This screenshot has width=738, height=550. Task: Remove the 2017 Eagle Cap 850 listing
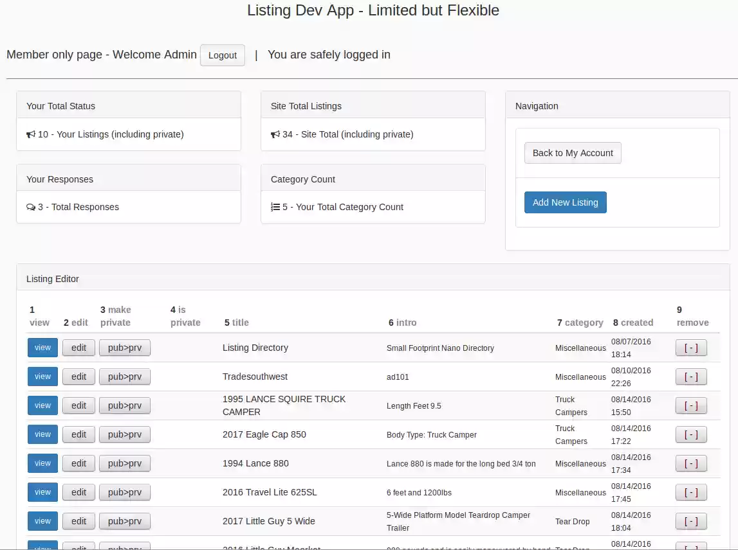click(691, 434)
